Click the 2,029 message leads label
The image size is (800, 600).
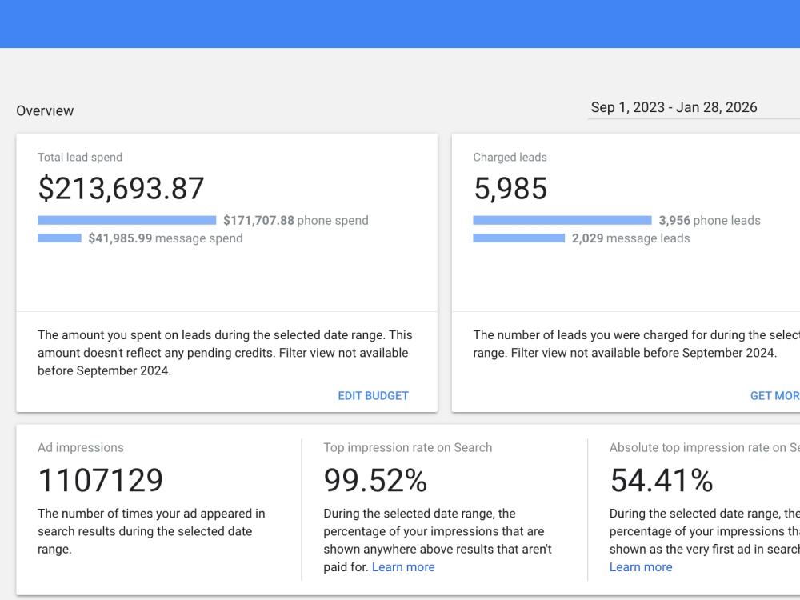630,238
